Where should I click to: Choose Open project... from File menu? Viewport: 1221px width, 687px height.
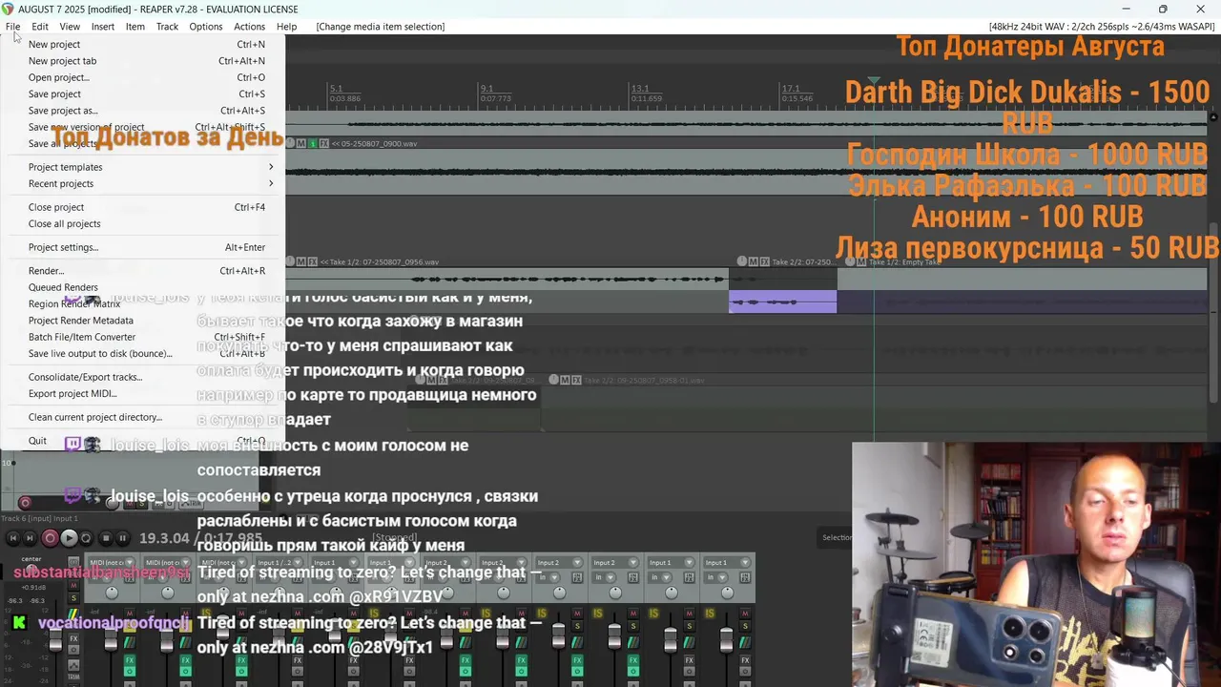[x=58, y=77]
